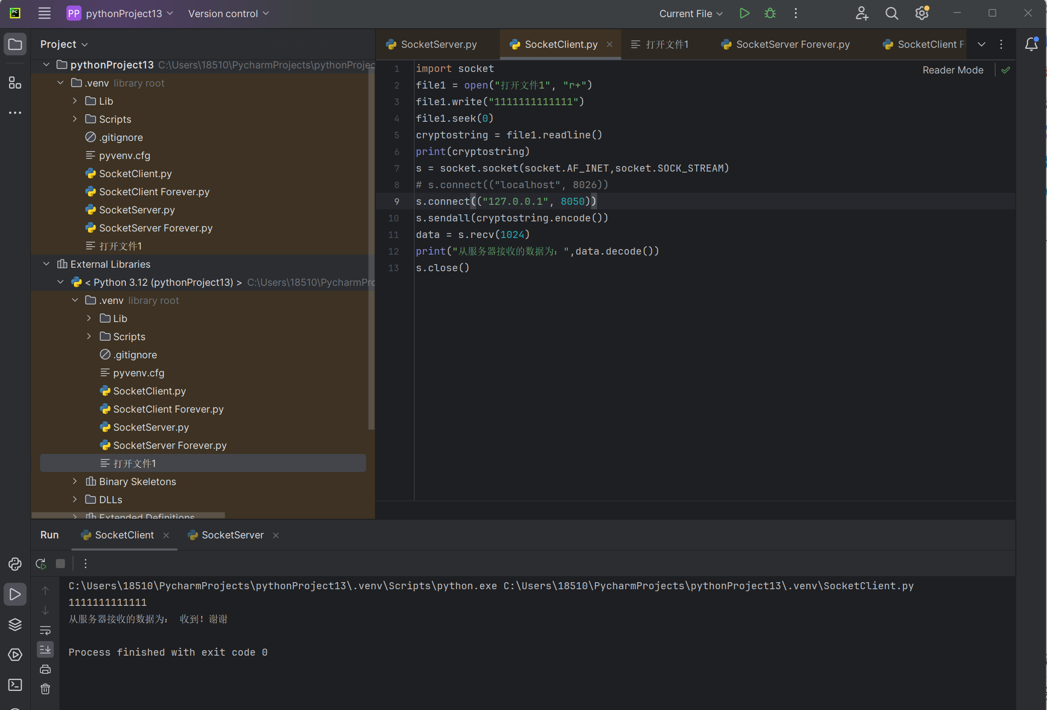This screenshot has width=1047, height=710.
Task: Open Terminal tool window
Action: pyautogui.click(x=15, y=685)
